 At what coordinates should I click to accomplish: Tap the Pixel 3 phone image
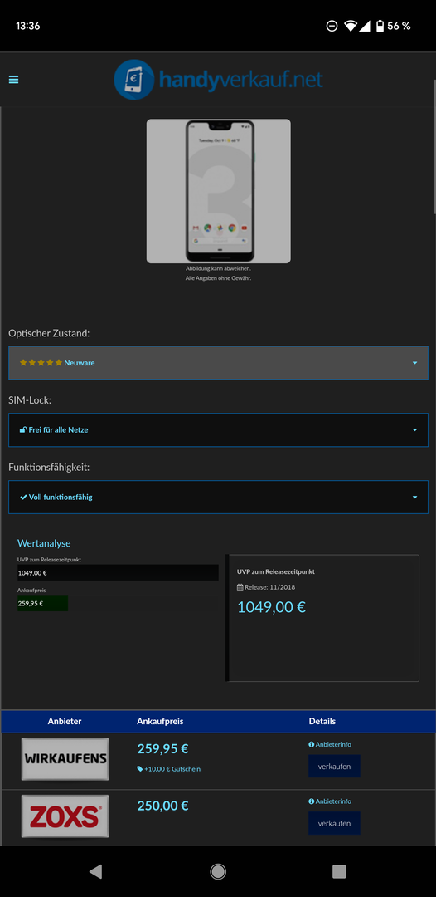pos(219,191)
